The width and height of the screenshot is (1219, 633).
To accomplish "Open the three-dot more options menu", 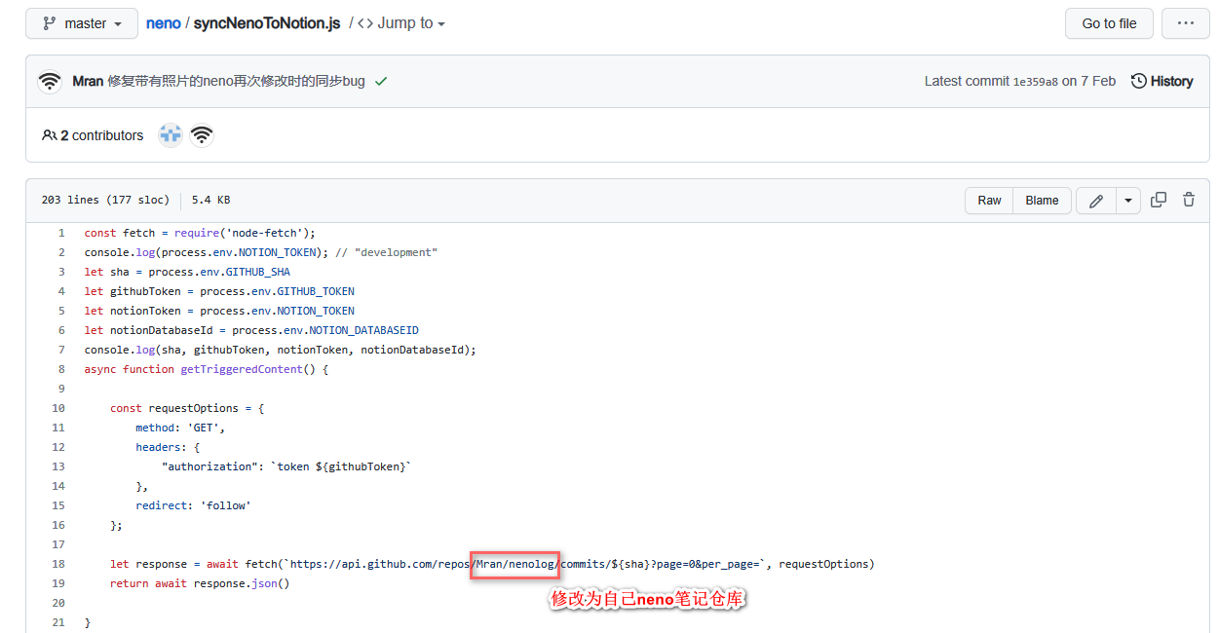I will [x=1185, y=23].
